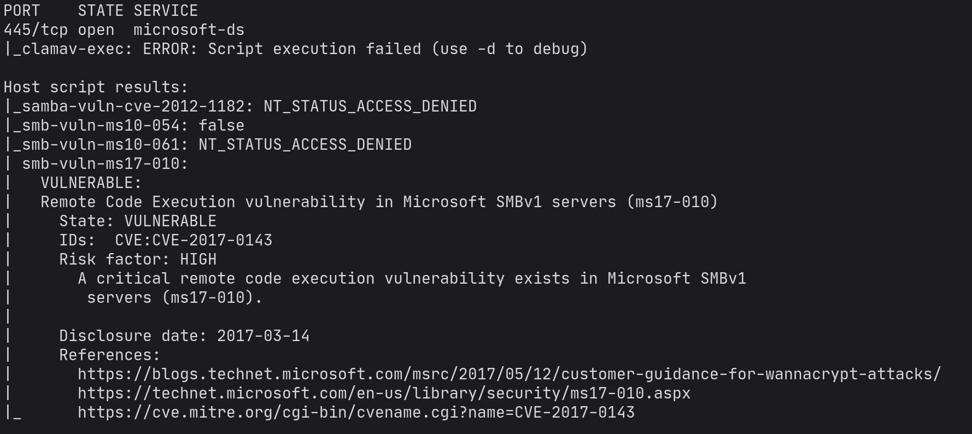This screenshot has height=434, width=972.
Task: Click the samba-vuln-cve-2012-1182 script name
Action: 134,107
